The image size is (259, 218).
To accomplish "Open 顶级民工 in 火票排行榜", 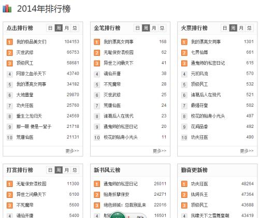I will click(199, 84).
